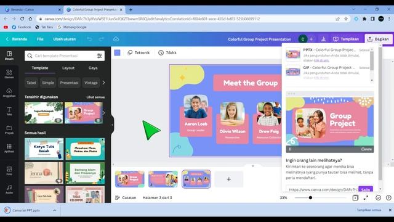The image size is (394, 222).
Task: Open the grid view icon
Action: coord(355,198)
